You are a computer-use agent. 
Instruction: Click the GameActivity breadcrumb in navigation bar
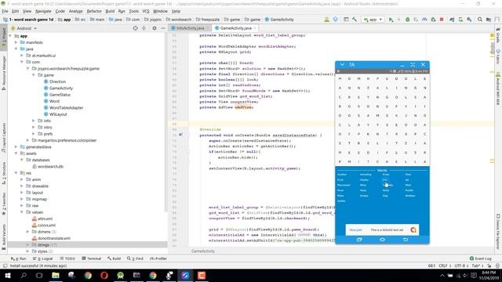[279, 20]
